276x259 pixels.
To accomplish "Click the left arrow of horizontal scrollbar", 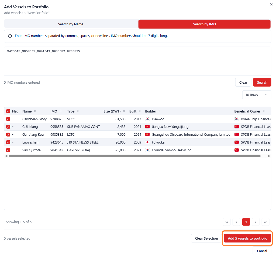I will pyautogui.click(x=6, y=156).
